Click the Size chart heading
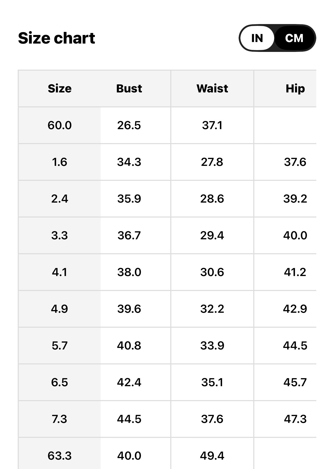Image resolution: width=334 pixels, height=469 pixels. click(x=56, y=38)
